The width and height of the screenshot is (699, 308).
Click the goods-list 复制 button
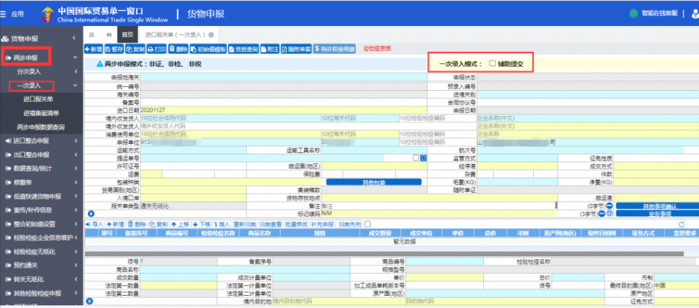tap(158, 224)
